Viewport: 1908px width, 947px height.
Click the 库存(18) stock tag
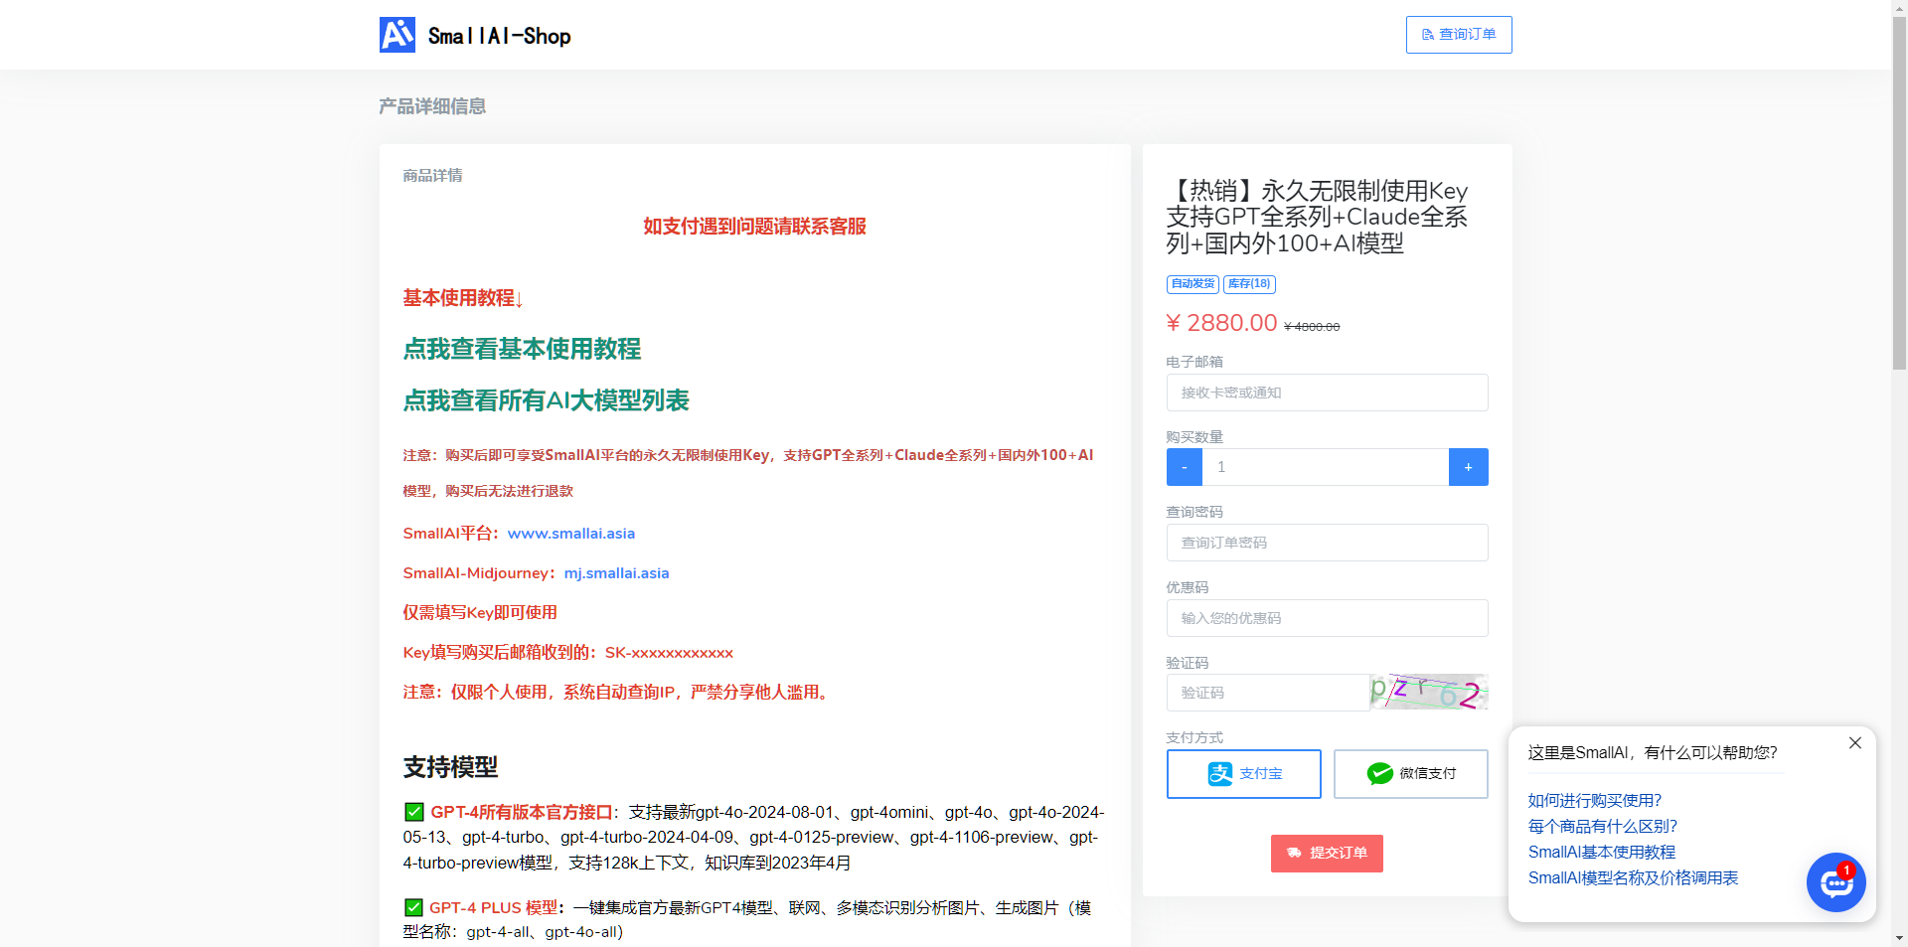1249,284
